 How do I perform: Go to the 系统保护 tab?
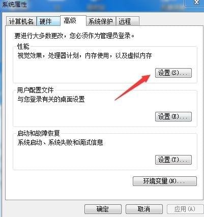(101, 21)
